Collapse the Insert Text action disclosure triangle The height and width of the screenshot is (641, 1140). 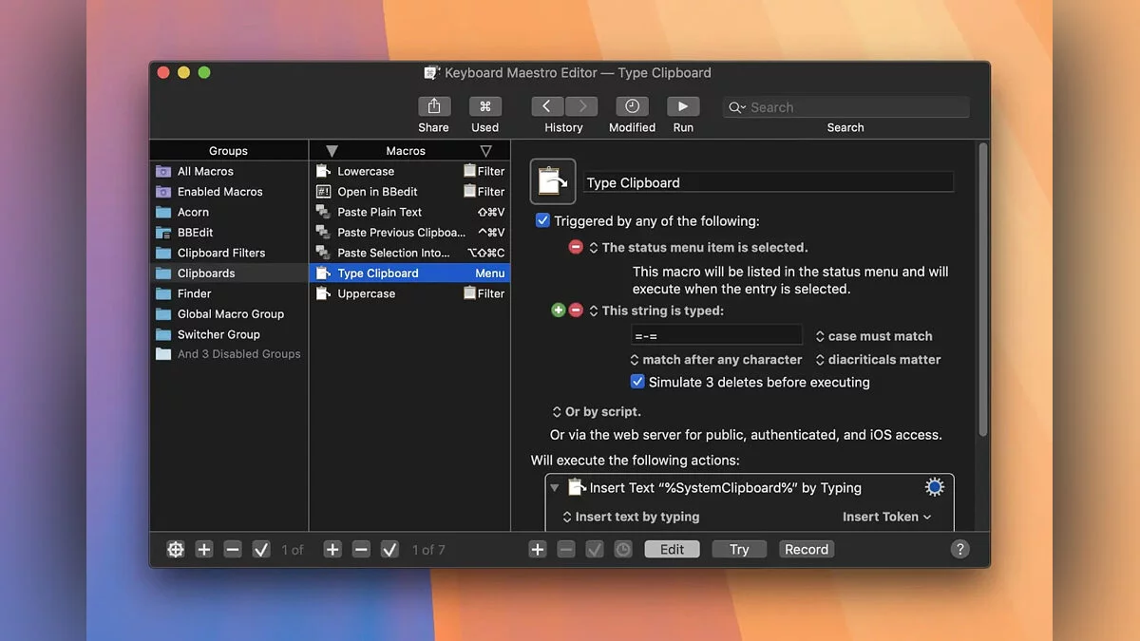[555, 487]
